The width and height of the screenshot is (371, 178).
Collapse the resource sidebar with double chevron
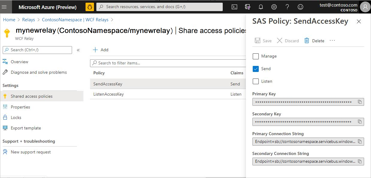pyautogui.click(x=78, y=50)
